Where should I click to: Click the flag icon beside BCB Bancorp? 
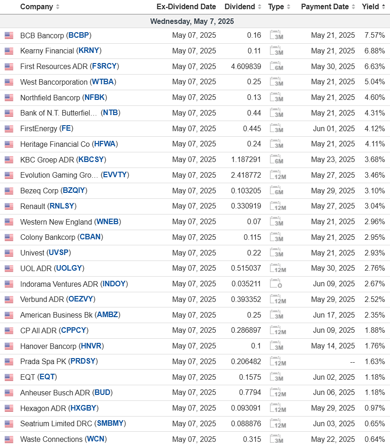pyautogui.click(x=9, y=35)
